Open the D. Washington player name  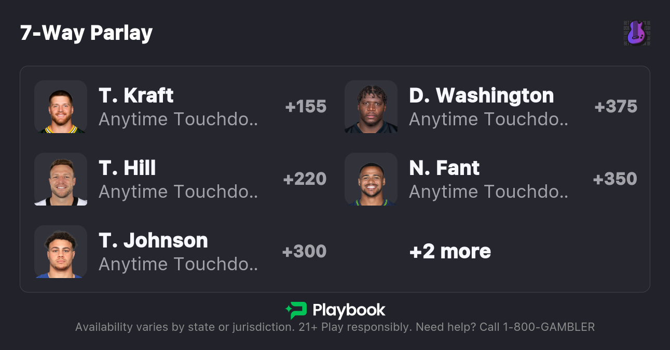[481, 96]
